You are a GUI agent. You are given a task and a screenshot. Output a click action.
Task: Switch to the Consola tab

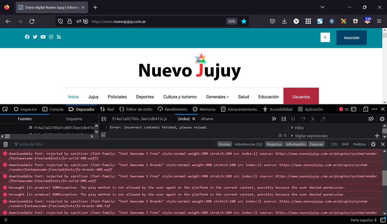(x=53, y=109)
